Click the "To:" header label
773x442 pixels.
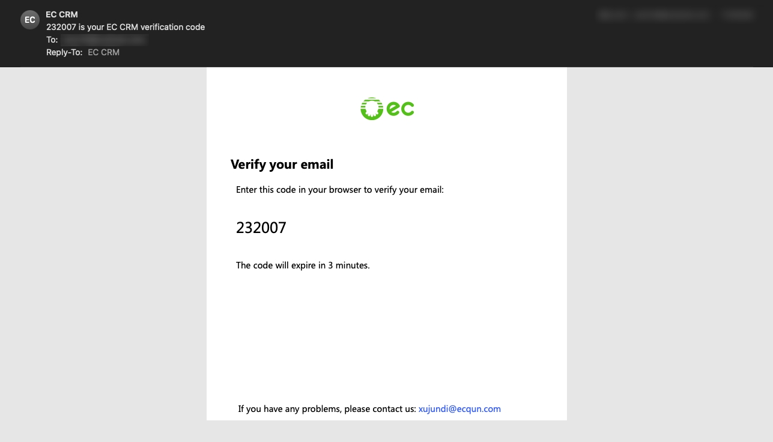[x=52, y=40]
